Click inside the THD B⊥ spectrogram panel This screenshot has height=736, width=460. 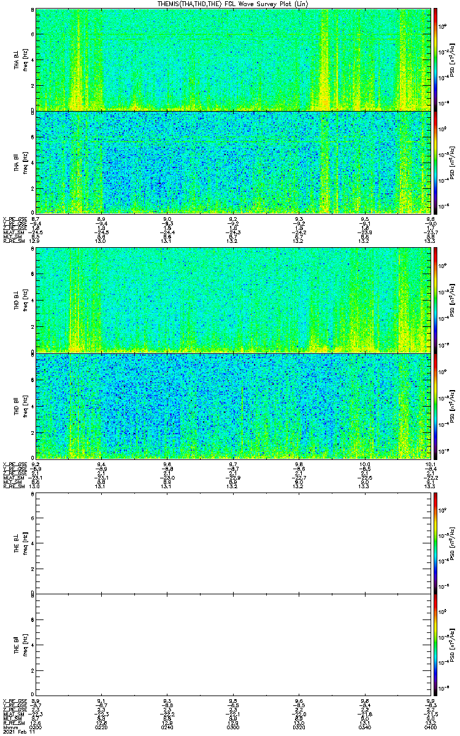pos(233,300)
